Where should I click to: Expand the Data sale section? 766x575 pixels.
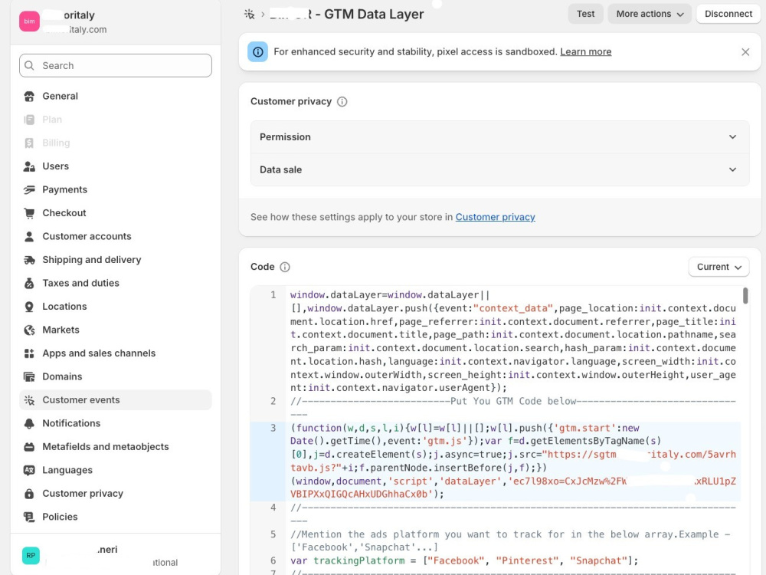[499, 169]
